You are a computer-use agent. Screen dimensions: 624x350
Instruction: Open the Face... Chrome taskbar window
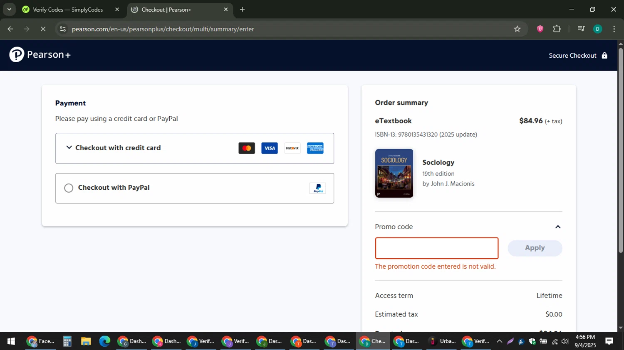[x=40, y=341]
